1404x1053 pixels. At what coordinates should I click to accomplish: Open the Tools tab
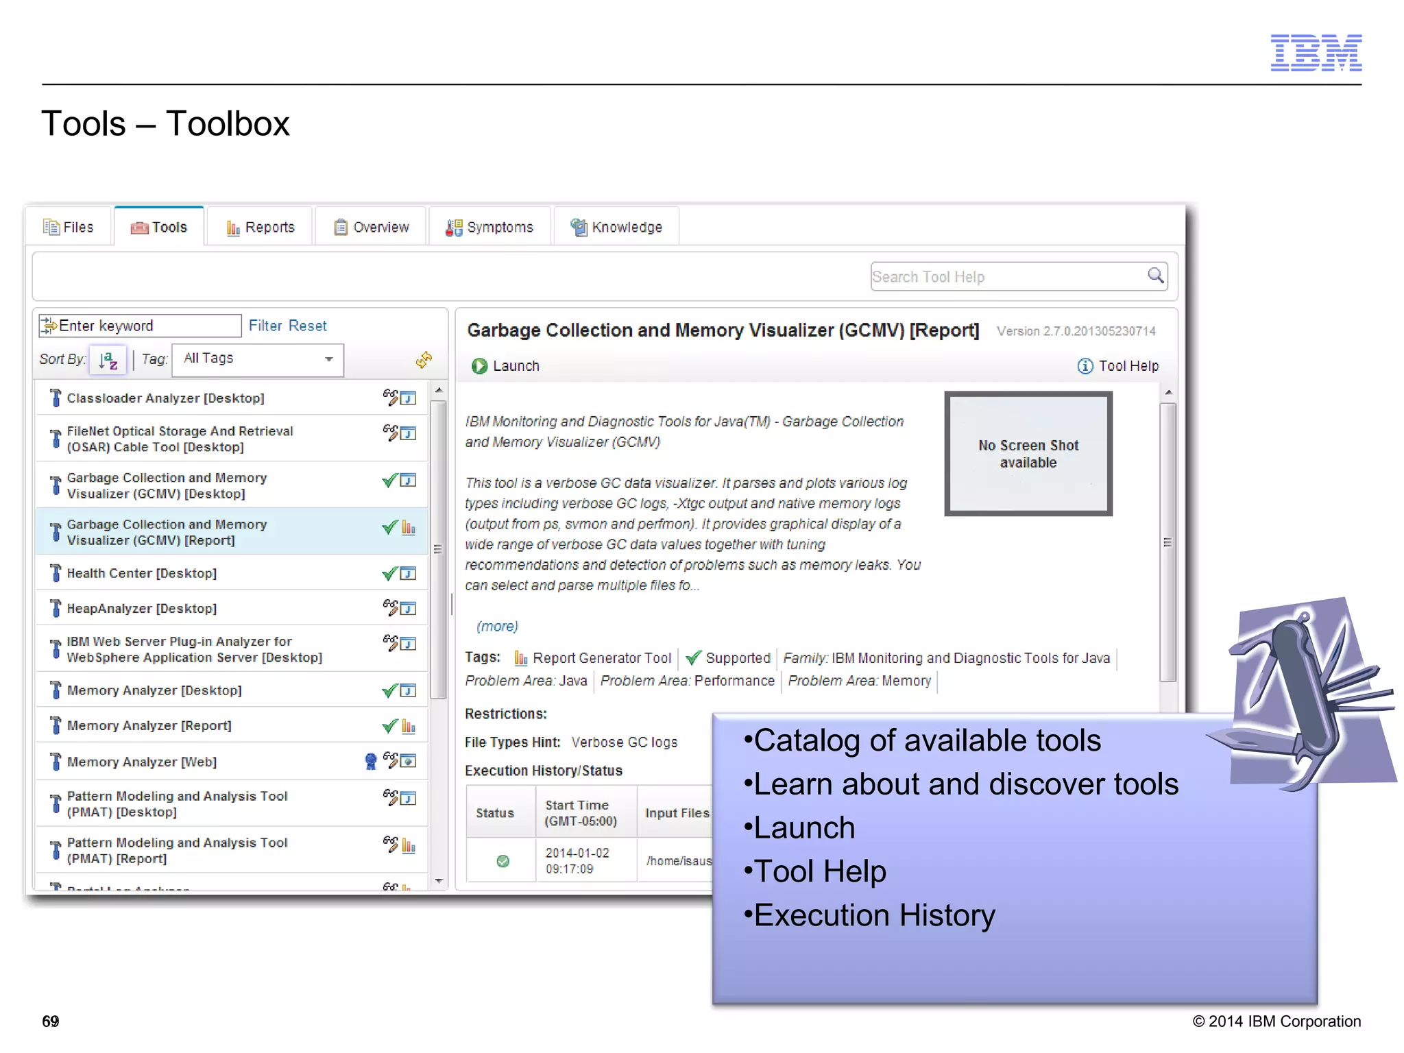(x=159, y=227)
